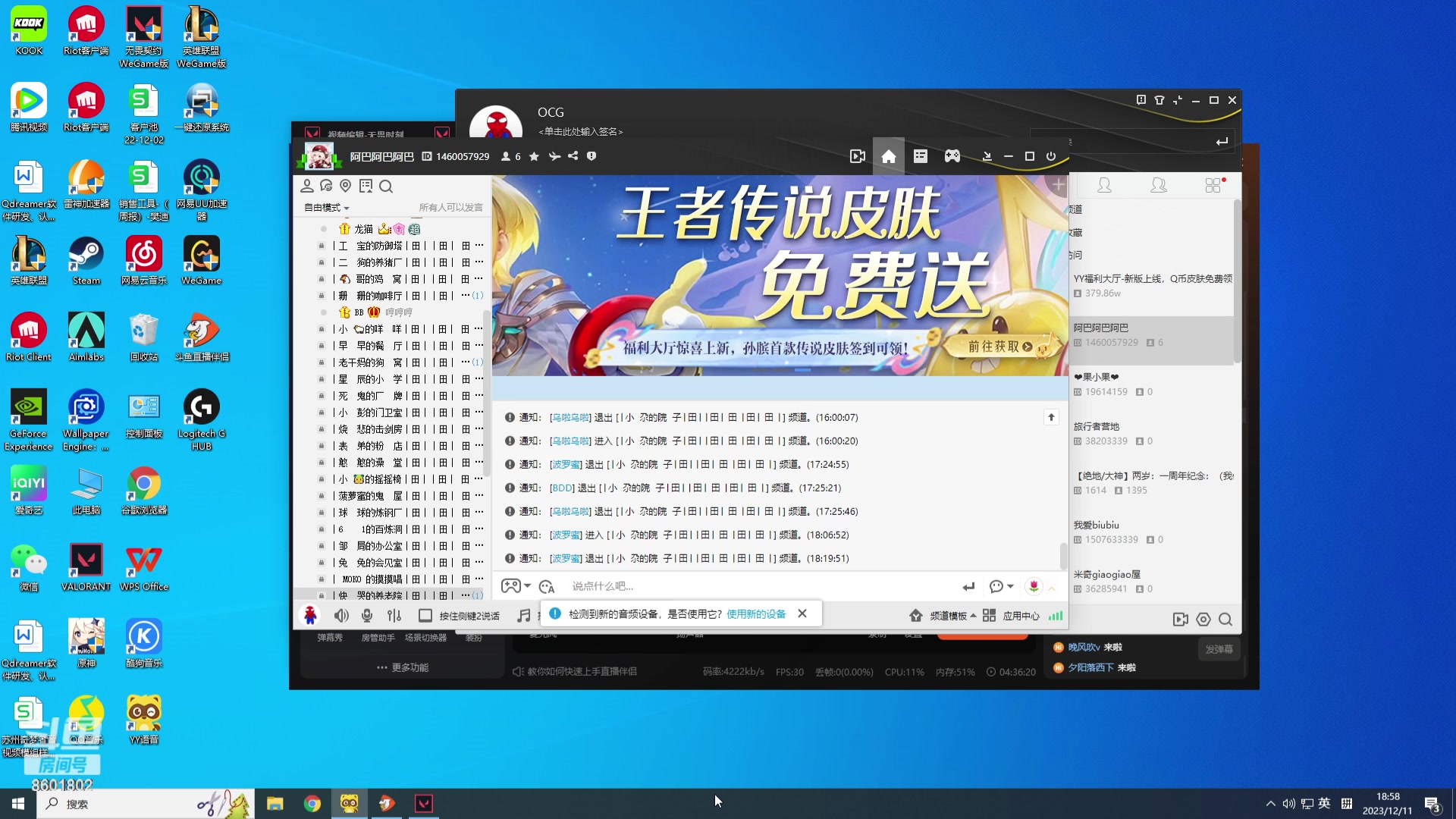Click the report shield icon in channel header

(x=591, y=156)
